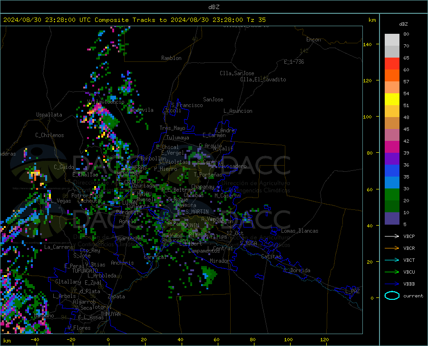Click the light blue 30-35 dBZ swatch
The width and height of the screenshot is (428, 346).
(x=392, y=182)
